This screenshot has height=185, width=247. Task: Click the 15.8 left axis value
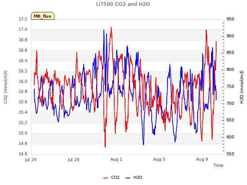point(23,92)
